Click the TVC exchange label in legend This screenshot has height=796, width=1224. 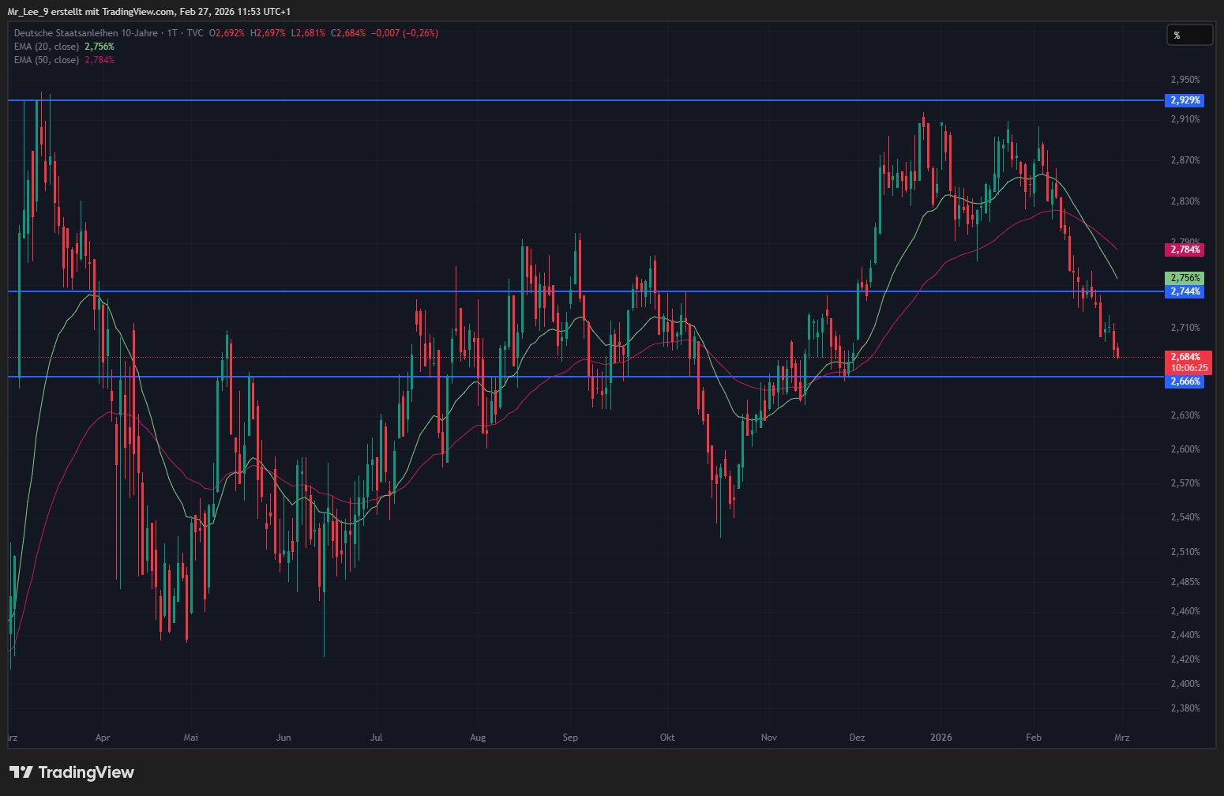(x=195, y=33)
